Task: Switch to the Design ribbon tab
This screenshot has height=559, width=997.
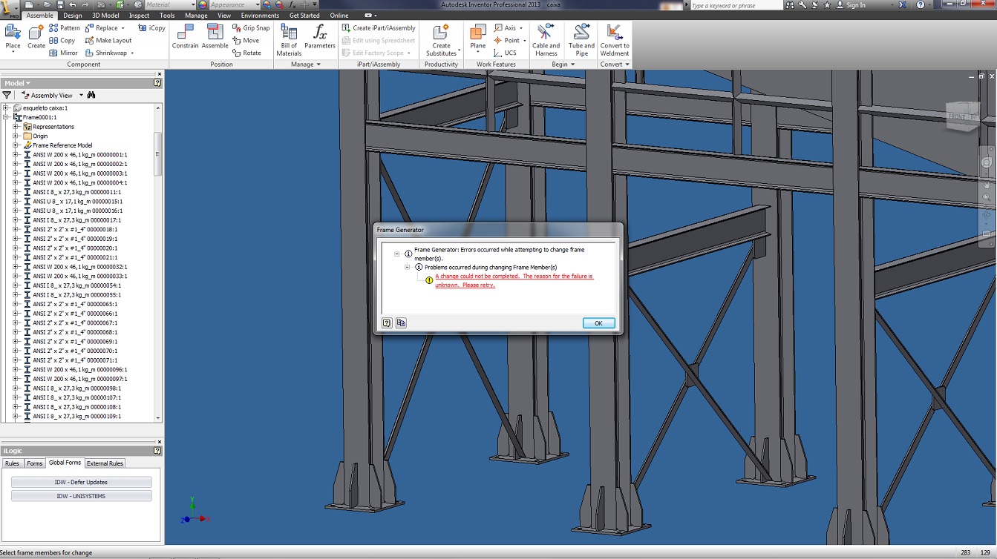Action: (73, 16)
